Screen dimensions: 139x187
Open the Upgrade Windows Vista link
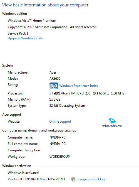coord(25,38)
